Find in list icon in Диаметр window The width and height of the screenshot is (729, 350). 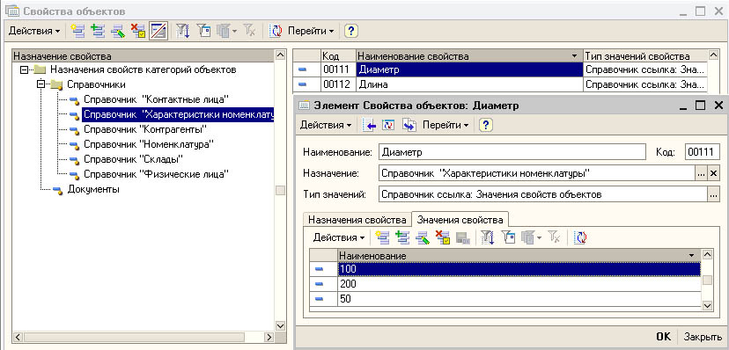369,126
